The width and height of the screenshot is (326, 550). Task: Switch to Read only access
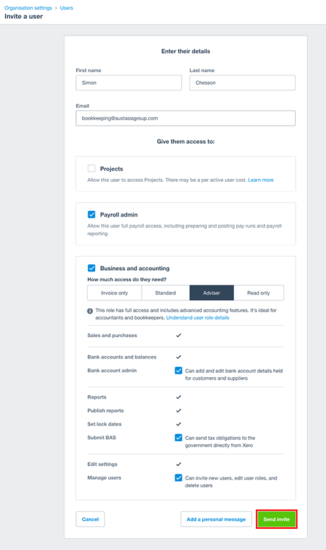pyautogui.click(x=259, y=293)
